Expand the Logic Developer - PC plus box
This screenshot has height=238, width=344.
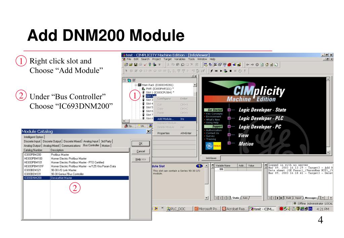click(x=229, y=127)
